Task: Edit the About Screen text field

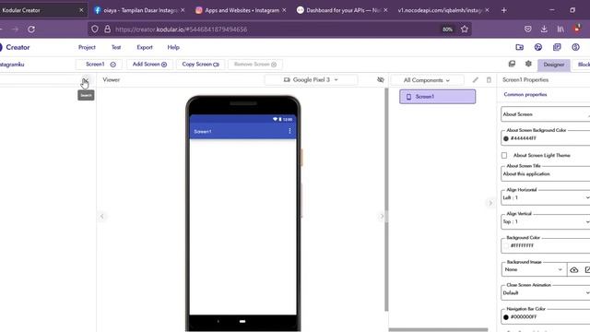Action: (x=545, y=114)
